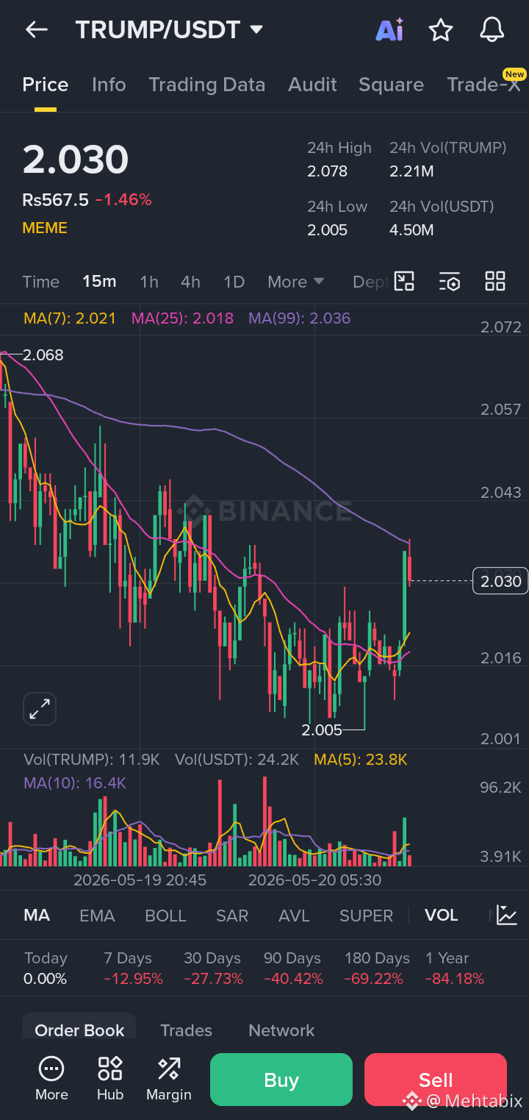Switch to the Price tab
Screen dimensions: 529x1120
point(46,85)
